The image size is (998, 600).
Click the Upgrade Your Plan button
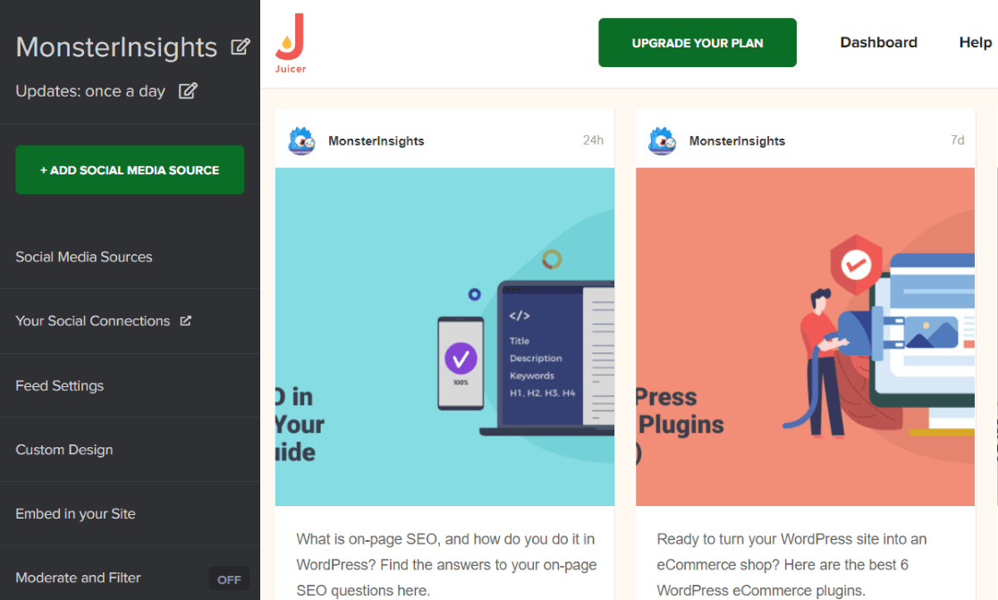pos(697,42)
